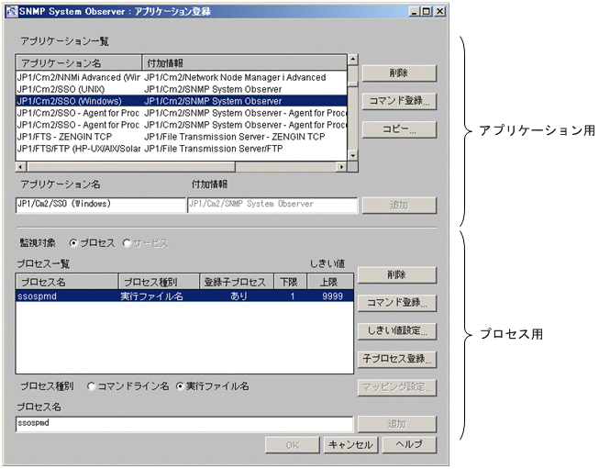Select the ssospmd process row
Viewport: 599px width, 469px height.
[x=184, y=296]
